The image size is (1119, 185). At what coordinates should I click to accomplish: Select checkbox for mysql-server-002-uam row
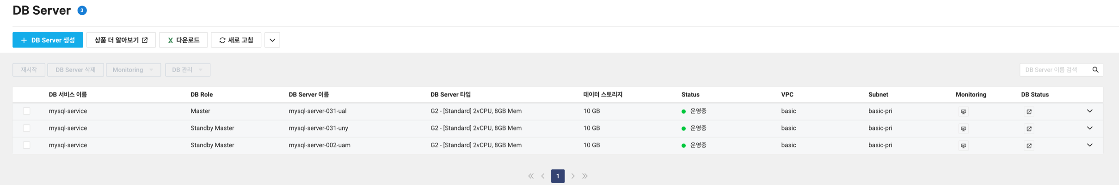pyautogui.click(x=27, y=145)
